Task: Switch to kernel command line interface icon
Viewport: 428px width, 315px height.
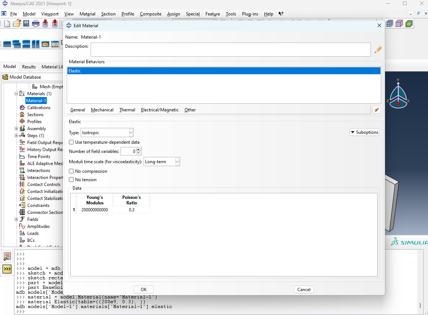Action: tap(7, 269)
